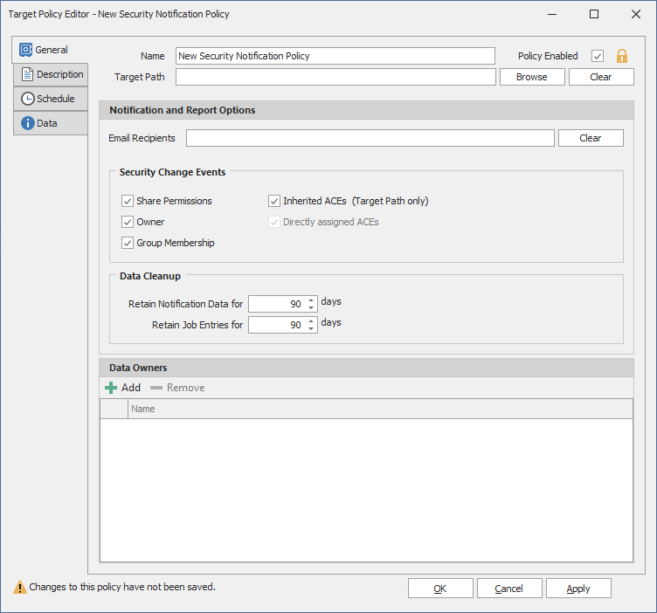Select the General tab
Screen dimensions: 657x613
point(44,51)
